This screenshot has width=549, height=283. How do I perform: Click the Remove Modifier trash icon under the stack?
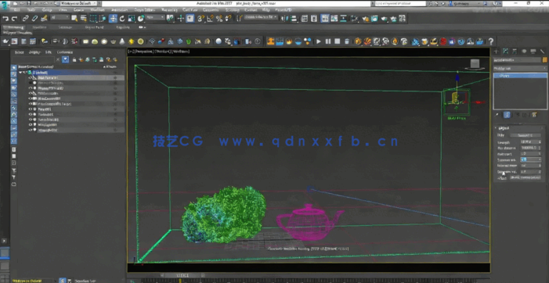click(525, 115)
